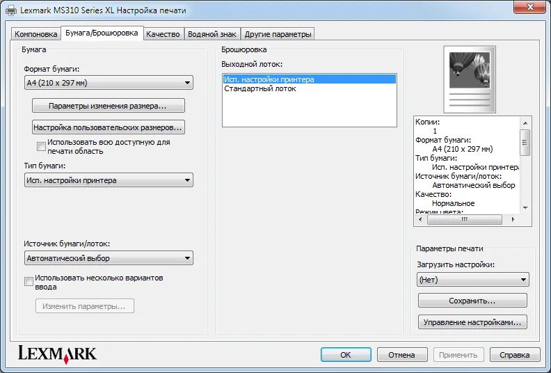Screen dimensions: 551x373
Task: Click the page preview thumbnail
Action: pos(470,79)
